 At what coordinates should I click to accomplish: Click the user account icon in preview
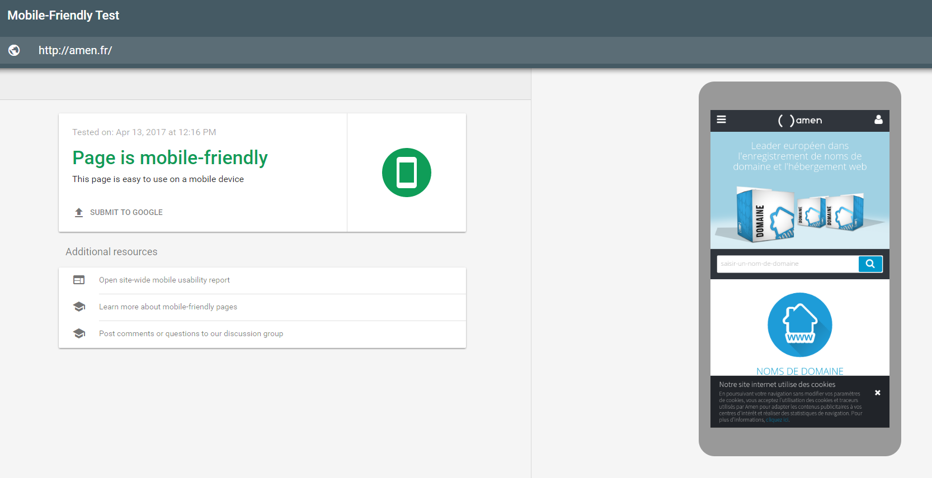click(x=878, y=120)
